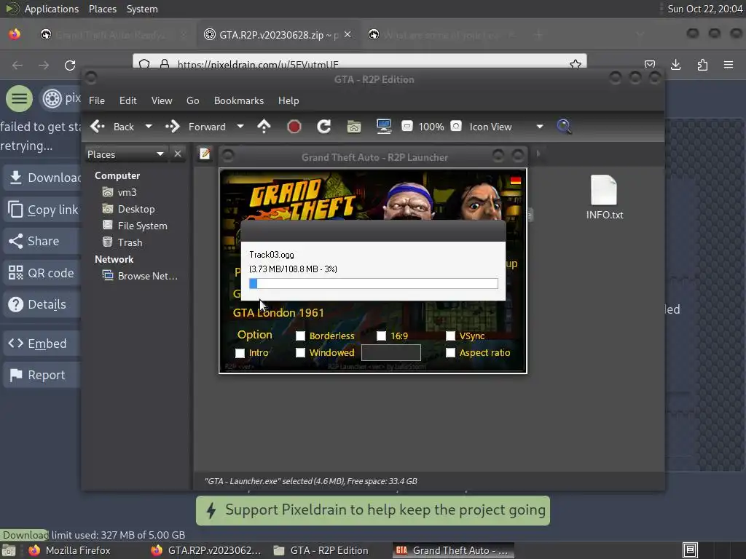
Task: Toggle the VSync checkbox
Action: (x=450, y=336)
